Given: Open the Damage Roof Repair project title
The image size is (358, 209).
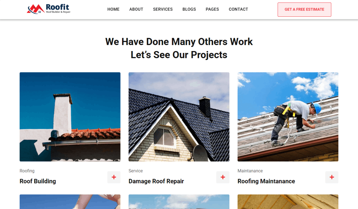Looking at the screenshot, I should pos(156,181).
